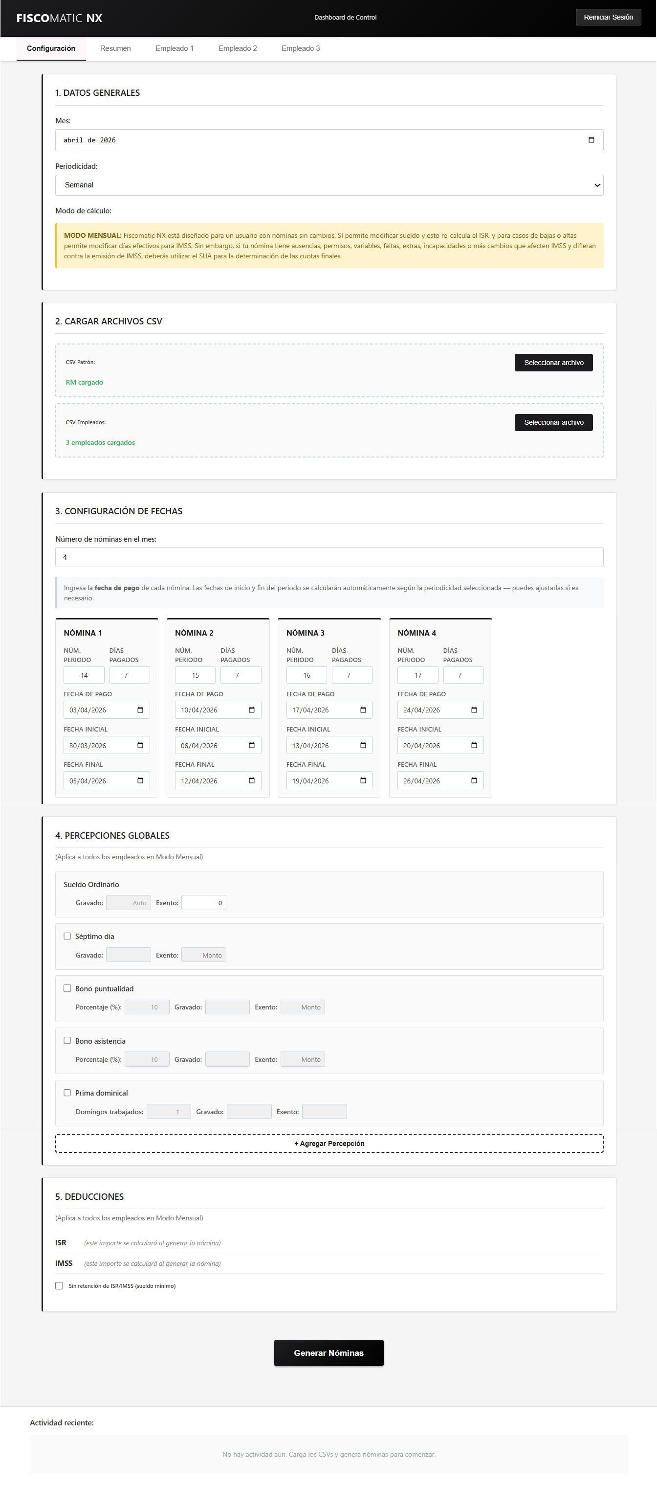
Task: Click the Número de nóminas field
Action: point(329,557)
